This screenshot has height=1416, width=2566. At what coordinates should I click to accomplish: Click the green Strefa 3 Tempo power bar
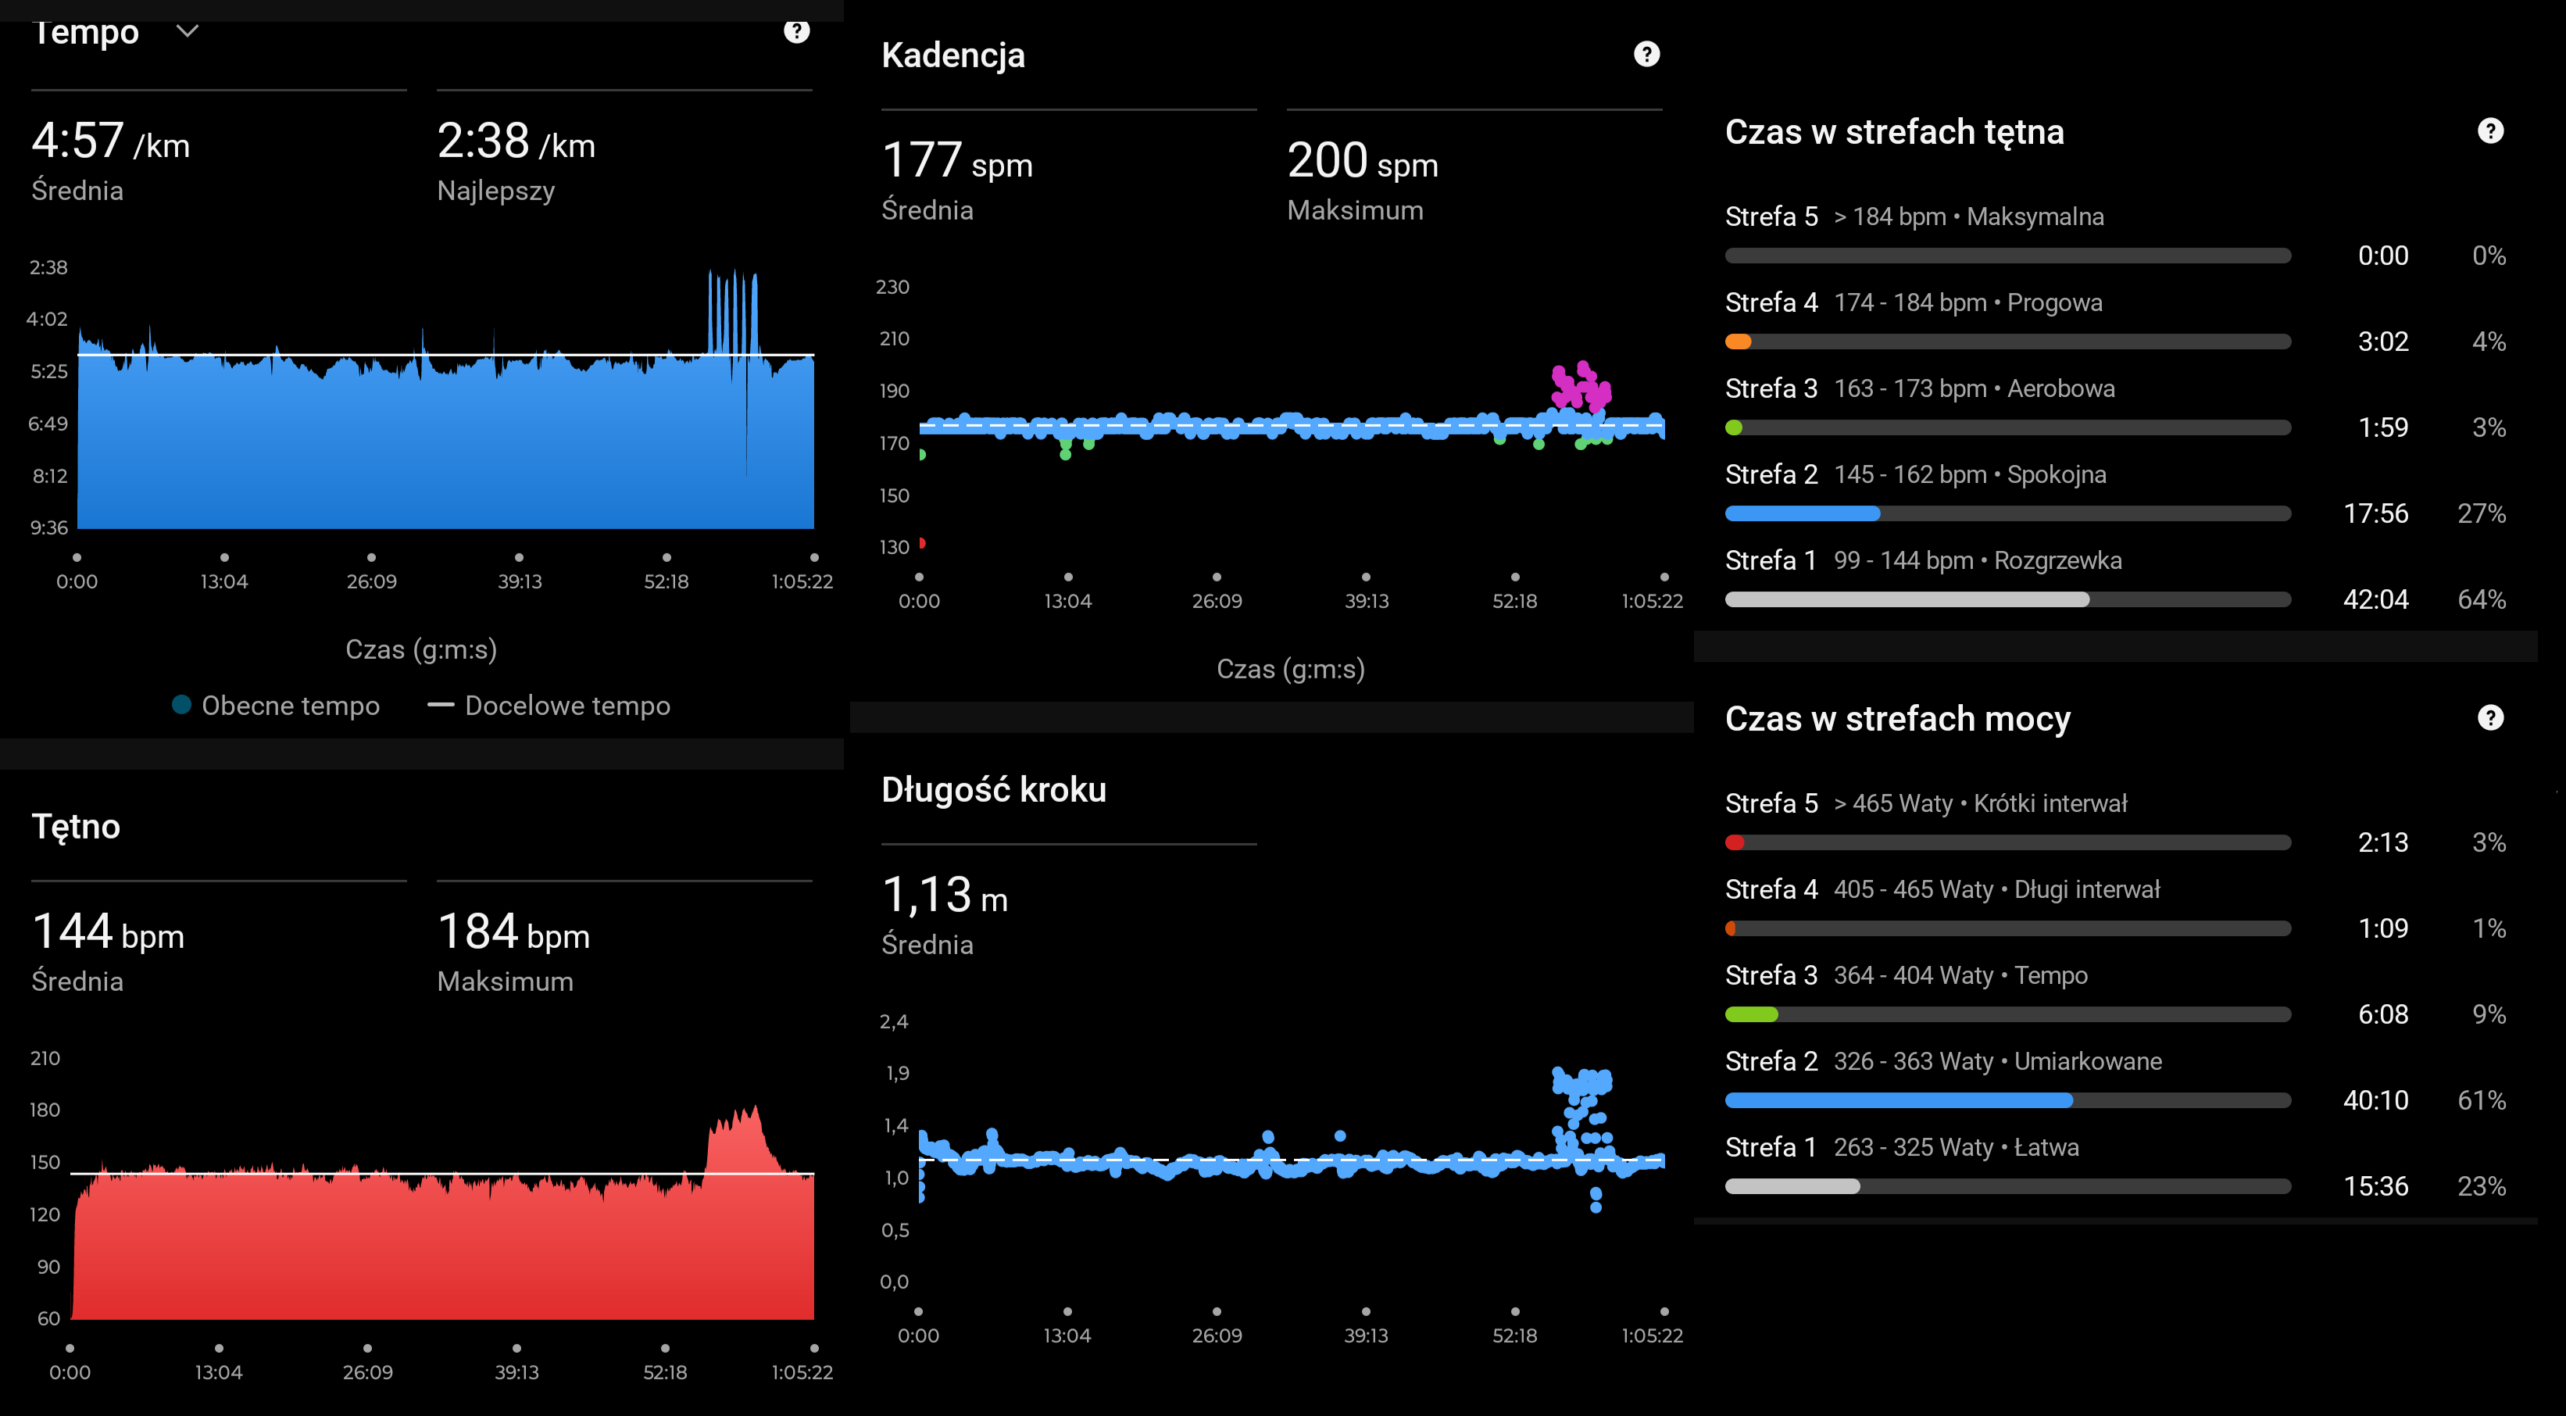click(x=1750, y=1014)
